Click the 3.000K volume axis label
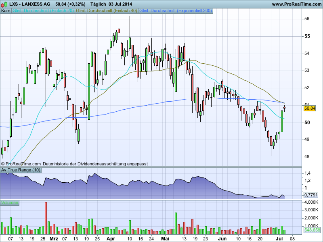323x242 pixels. tap(311, 210)
